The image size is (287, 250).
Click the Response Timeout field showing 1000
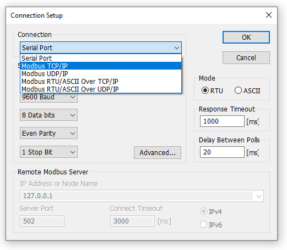[222, 121]
